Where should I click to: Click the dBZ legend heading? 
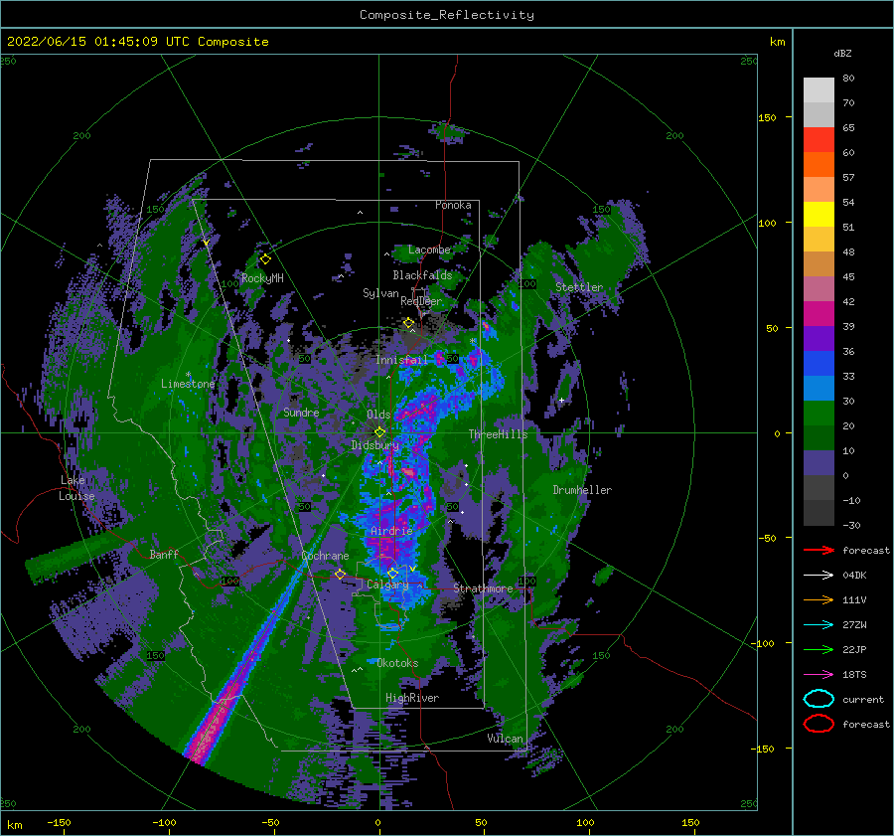[x=842, y=54]
